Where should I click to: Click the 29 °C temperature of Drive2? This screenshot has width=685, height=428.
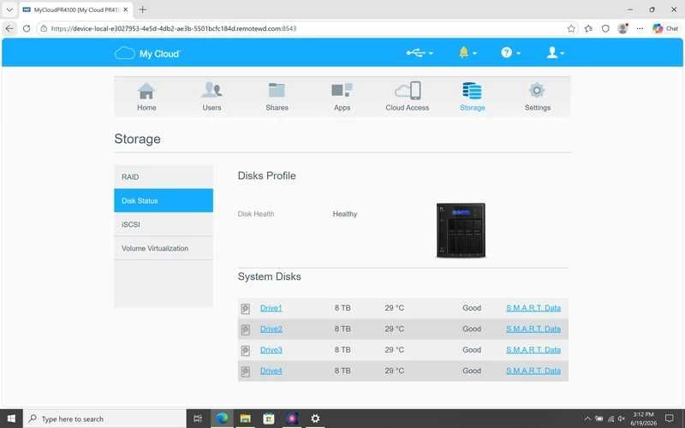point(394,329)
